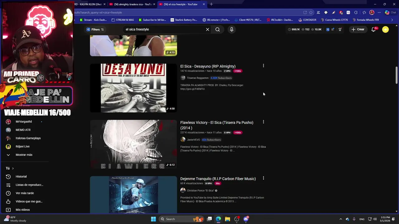Click the page vertical scrollbar
This screenshot has height=224, width=399.
397,75
